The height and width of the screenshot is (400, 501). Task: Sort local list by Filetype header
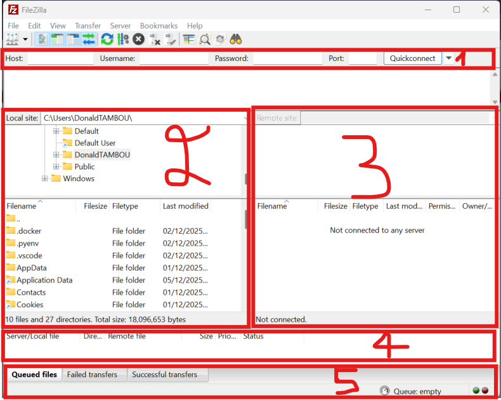(x=135, y=206)
